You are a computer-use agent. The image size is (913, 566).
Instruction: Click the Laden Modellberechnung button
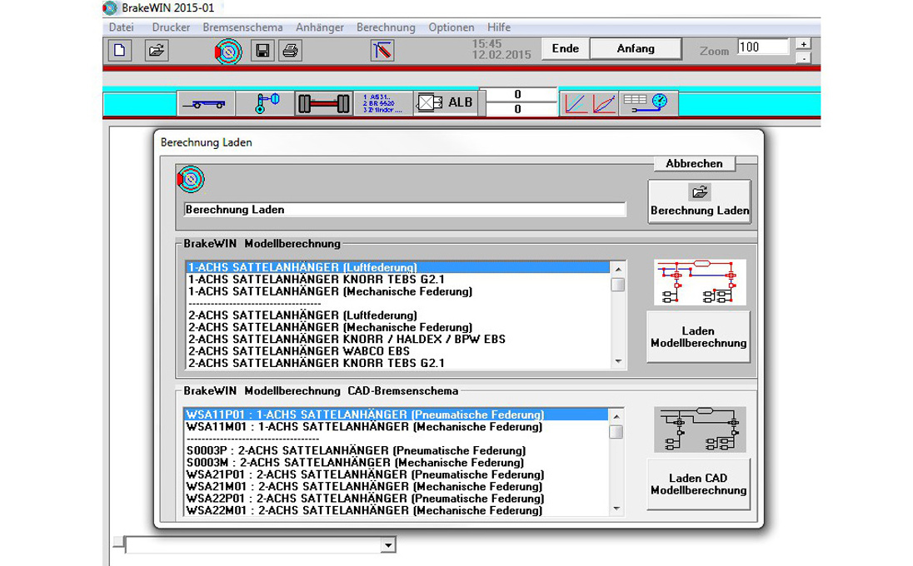pos(698,337)
